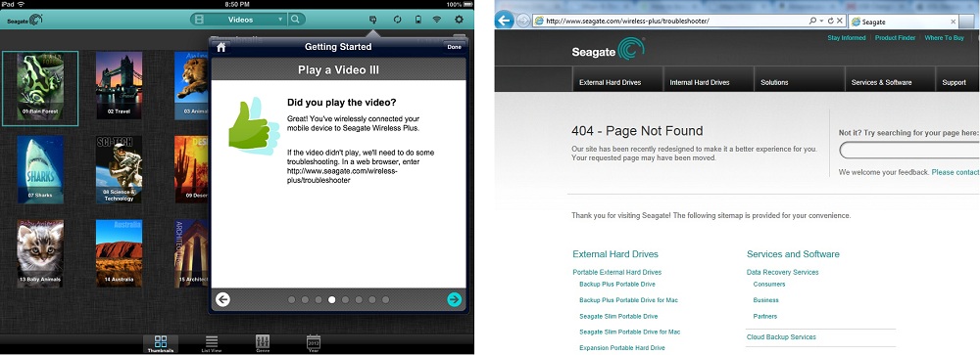Switch to Thumbnails view
The image size is (980, 355).
click(x=161, y=344)
